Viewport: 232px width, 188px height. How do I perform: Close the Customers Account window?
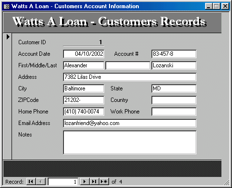click(225, 6)
